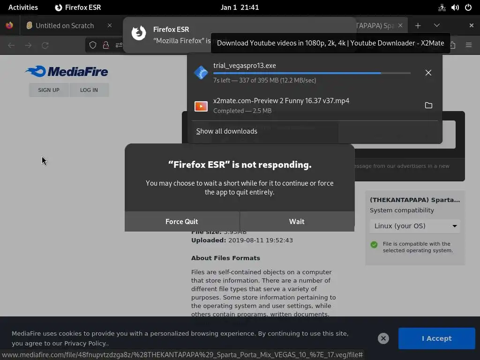Cancel the trial_vegaspro13.exe download
The width and height of the screenshot is (480, 360).
tap(428, 73)
